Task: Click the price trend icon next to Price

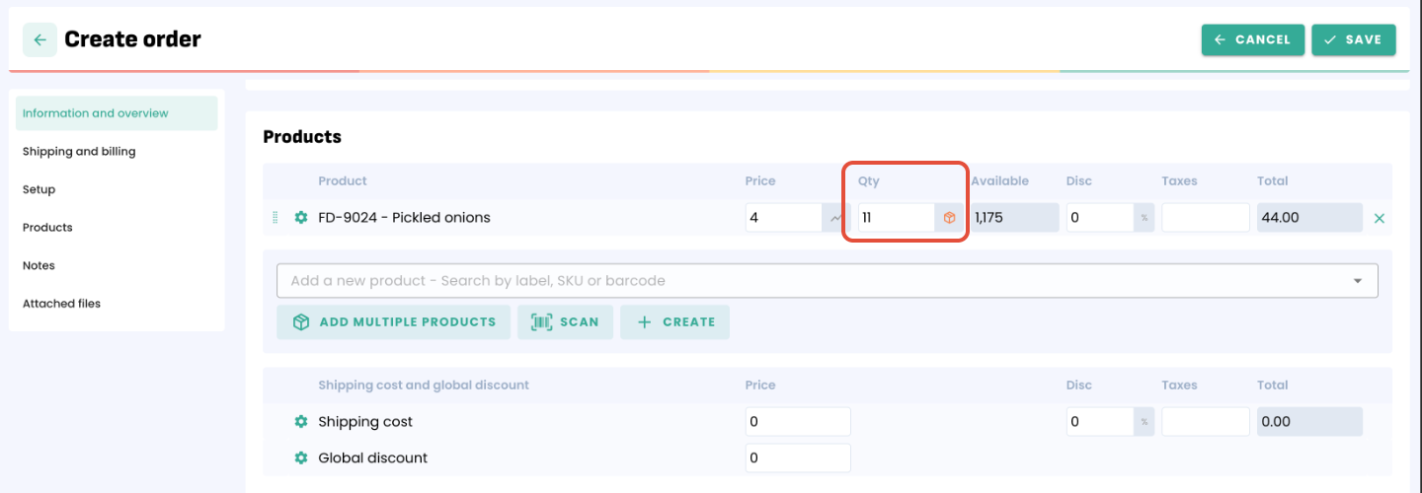Action: coord(836,218)
